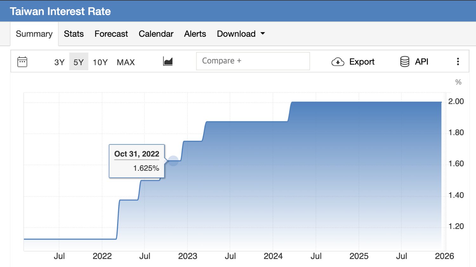Open the Calendar tab
Viewport: 476px width, 267px height.
(x=156, y=34)
